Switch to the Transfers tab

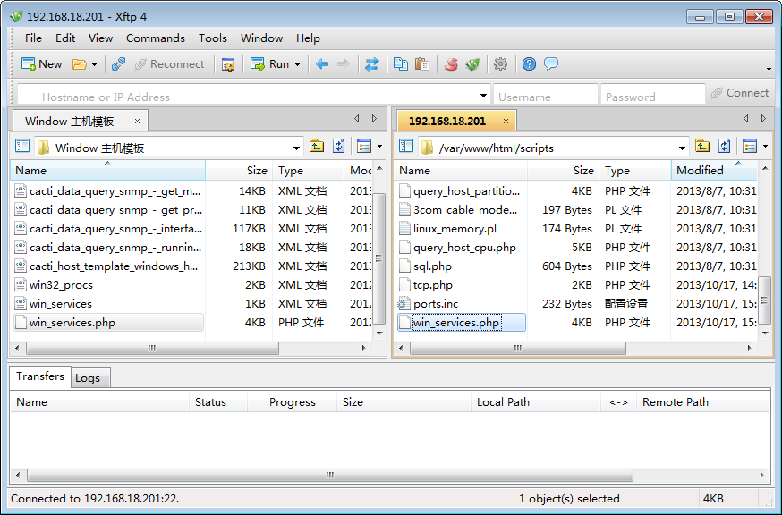tap(40, 376)
